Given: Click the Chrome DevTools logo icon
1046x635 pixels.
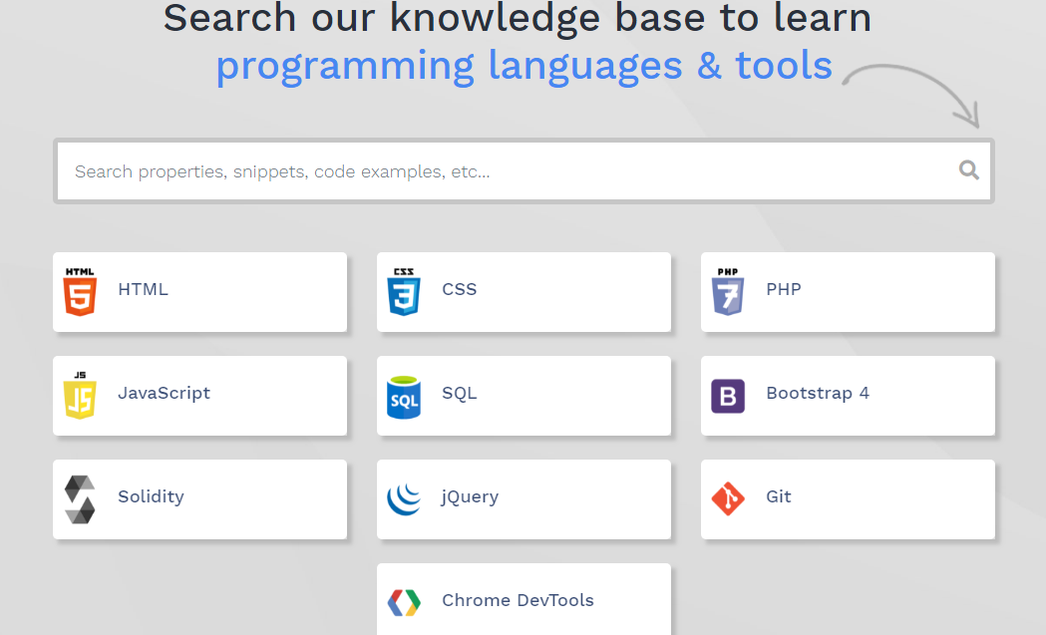Looking at the screenshot, I should [404, 603].
